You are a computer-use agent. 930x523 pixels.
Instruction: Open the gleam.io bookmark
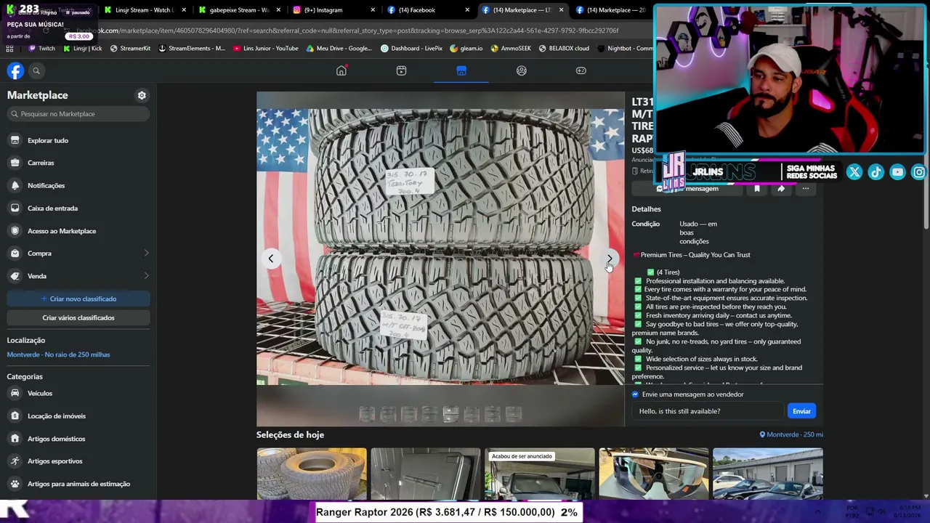(466, 49)
